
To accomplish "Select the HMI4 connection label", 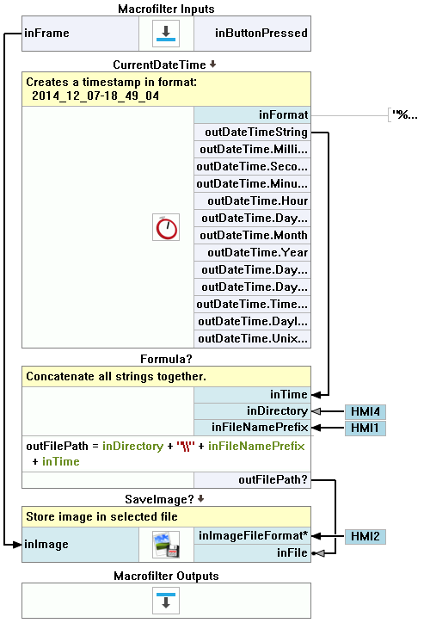I will pos(365,411).
